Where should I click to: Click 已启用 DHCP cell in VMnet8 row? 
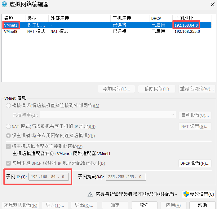[158, 31]
